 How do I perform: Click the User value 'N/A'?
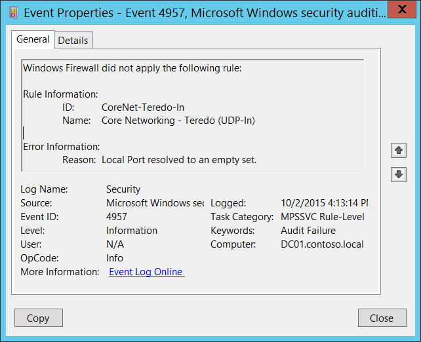(115, 244)
